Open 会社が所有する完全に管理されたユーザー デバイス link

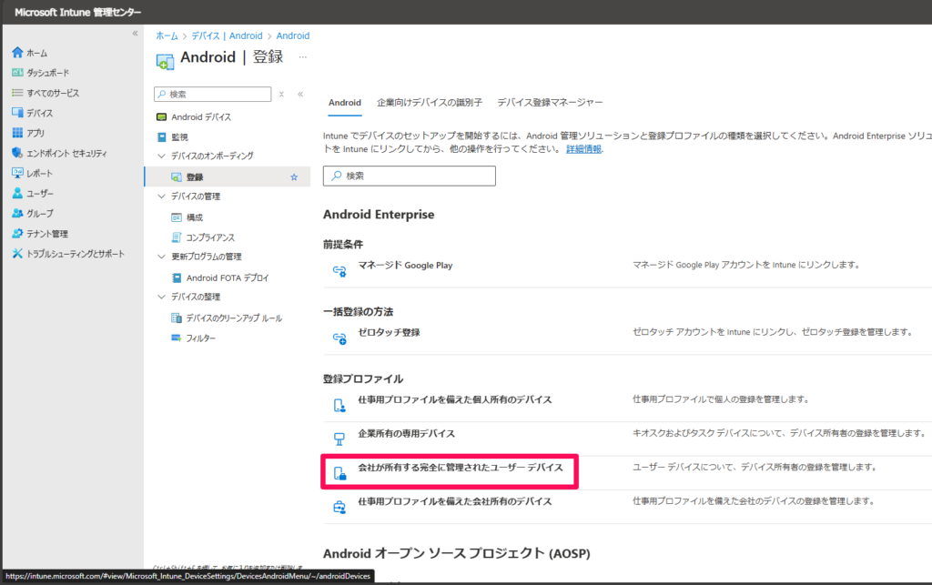pos(461,468)
